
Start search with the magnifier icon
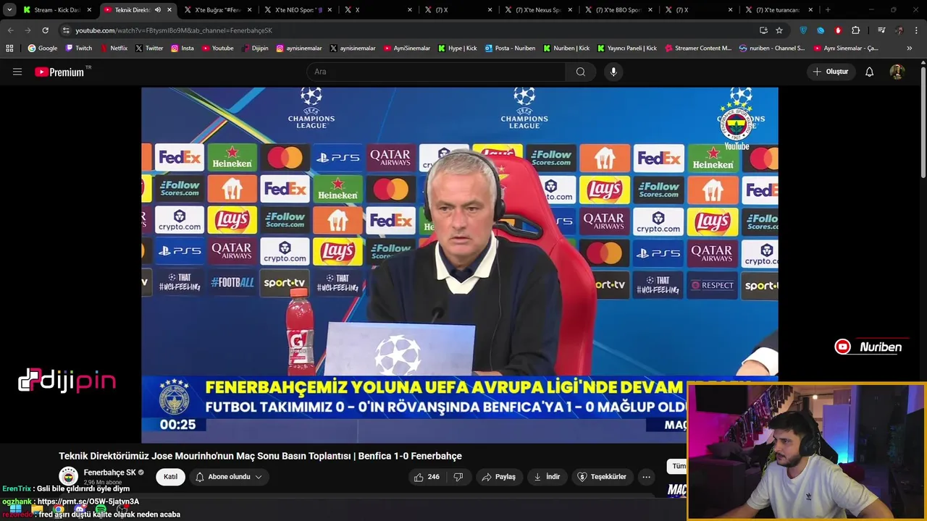(x=580, y=72)
